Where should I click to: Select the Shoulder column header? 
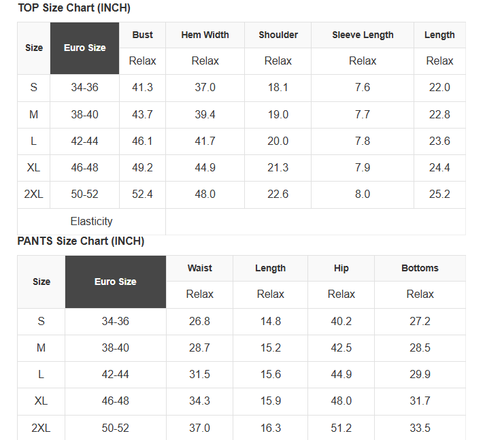pyautogui.click(x=278, y=35)
